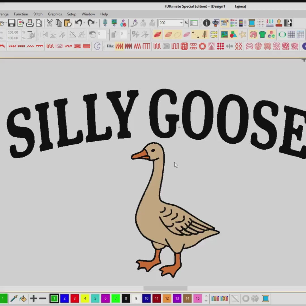Image resolution: width=306 pixels, height=306 pixels.
Task: Select the green T-shirt garment icon
Action: click(x=262, y=35)
